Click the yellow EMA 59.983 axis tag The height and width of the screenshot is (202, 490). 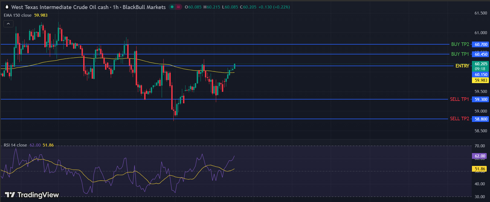(x=481, y=80)
